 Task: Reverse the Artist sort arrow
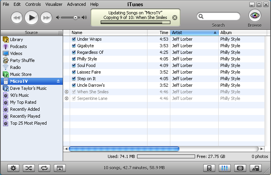[215, 33]
